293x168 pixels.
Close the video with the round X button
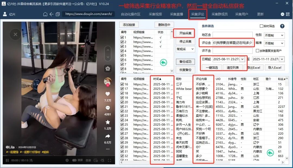click(x=15, y=34)
